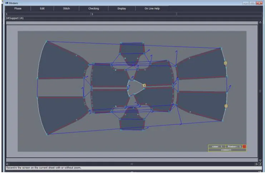This screenshot has height=174, width=266.
Task: Click the Z zoom button at scrollbar corner
Action: coord(260,164)
